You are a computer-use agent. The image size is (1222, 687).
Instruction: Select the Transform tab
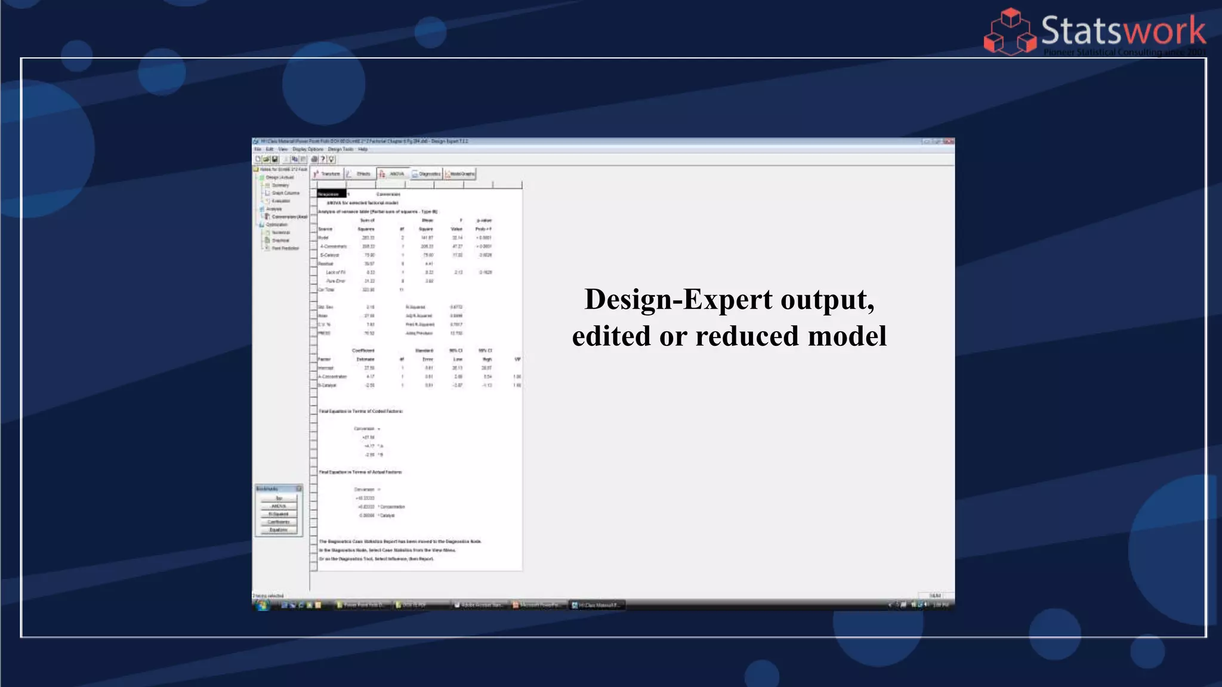328,174
